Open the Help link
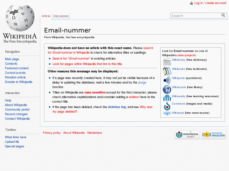 tap(8, 100)
